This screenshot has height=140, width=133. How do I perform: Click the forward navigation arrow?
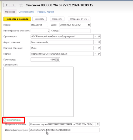[13, 5]
